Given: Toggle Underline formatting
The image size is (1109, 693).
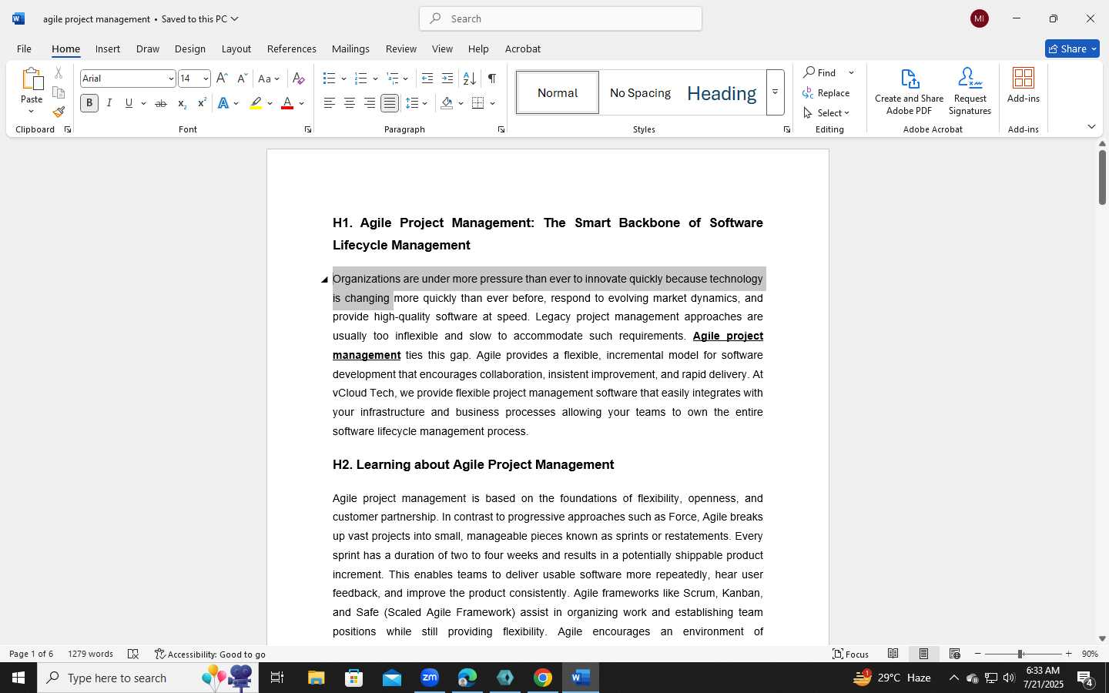Looking at the screenshot, I should [x=129, y=103].
